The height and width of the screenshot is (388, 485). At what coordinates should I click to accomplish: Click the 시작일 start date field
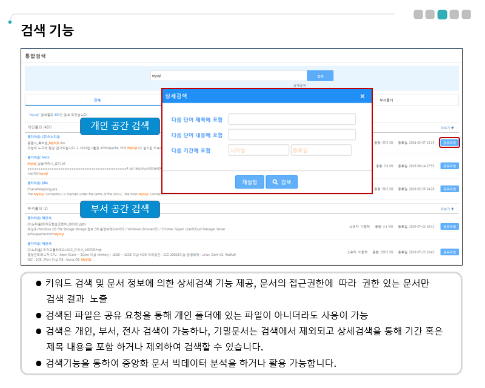258,150
